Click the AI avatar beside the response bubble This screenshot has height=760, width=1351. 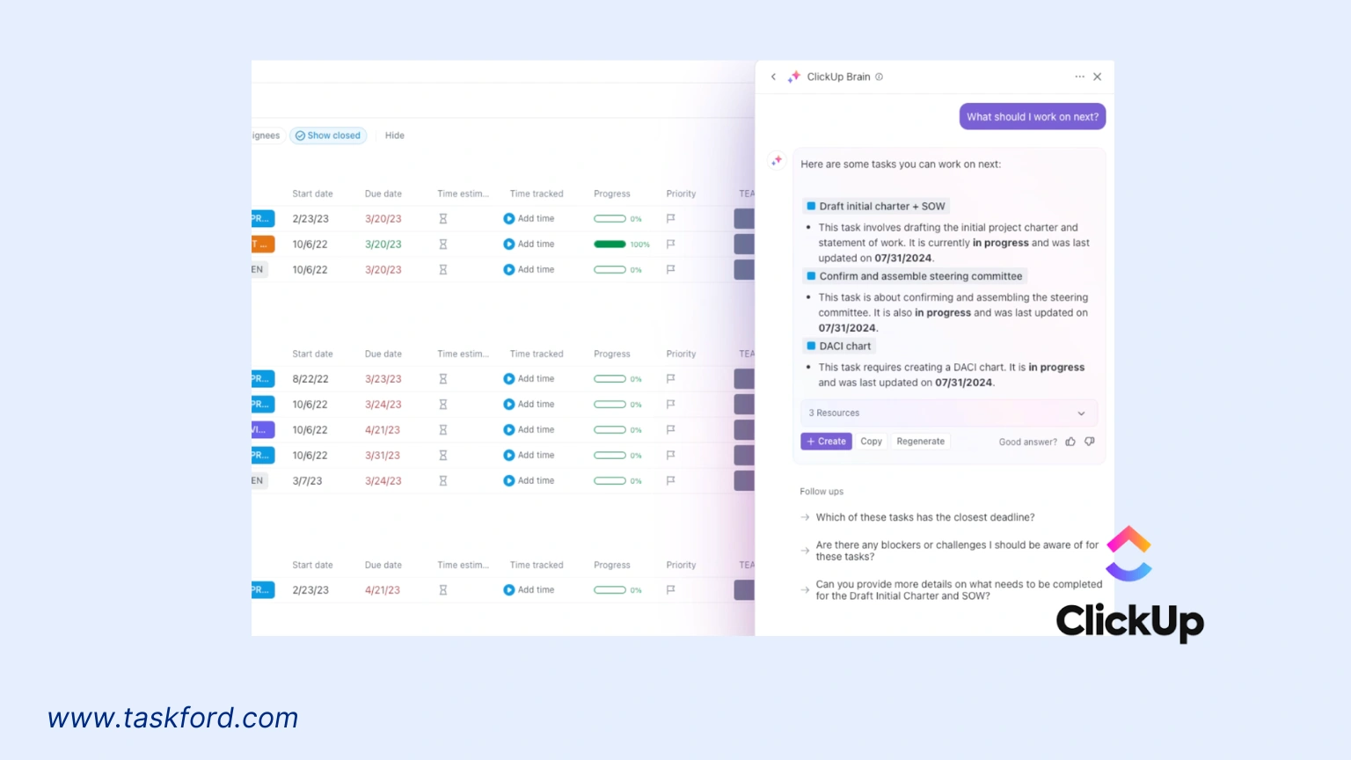[x=777, y=160]
